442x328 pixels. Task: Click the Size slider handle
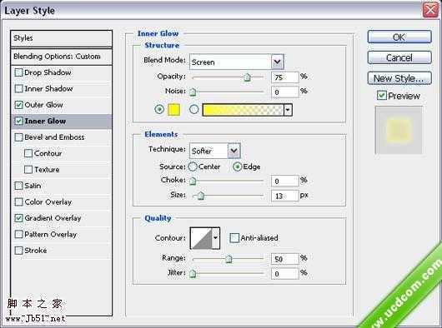pos(200,196)
